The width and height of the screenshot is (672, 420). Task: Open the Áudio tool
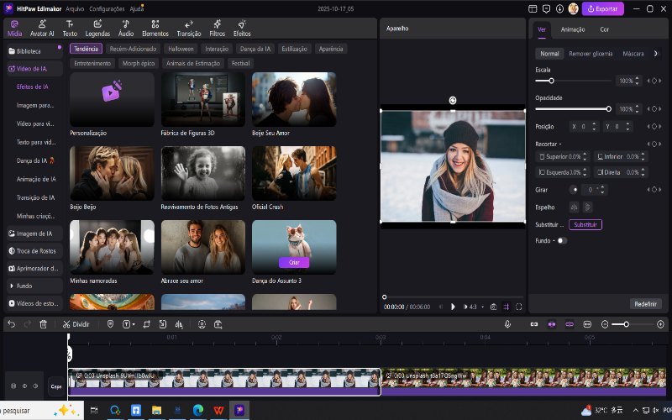tap(126, 29)
